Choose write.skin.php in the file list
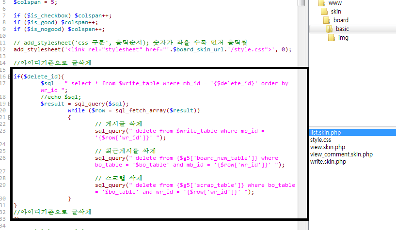The width and height of the screenshot is (396, 230). 328,162
